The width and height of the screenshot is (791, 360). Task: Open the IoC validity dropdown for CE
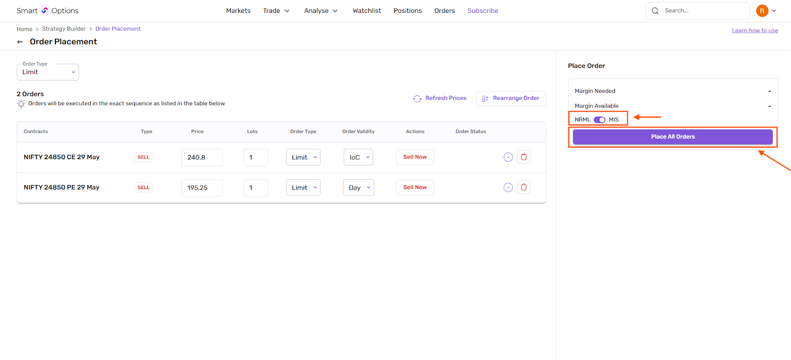(x=358, y=158)
